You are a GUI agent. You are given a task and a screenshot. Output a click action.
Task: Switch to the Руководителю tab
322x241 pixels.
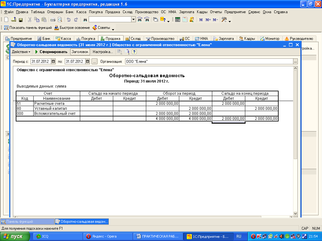coord(299,39)
